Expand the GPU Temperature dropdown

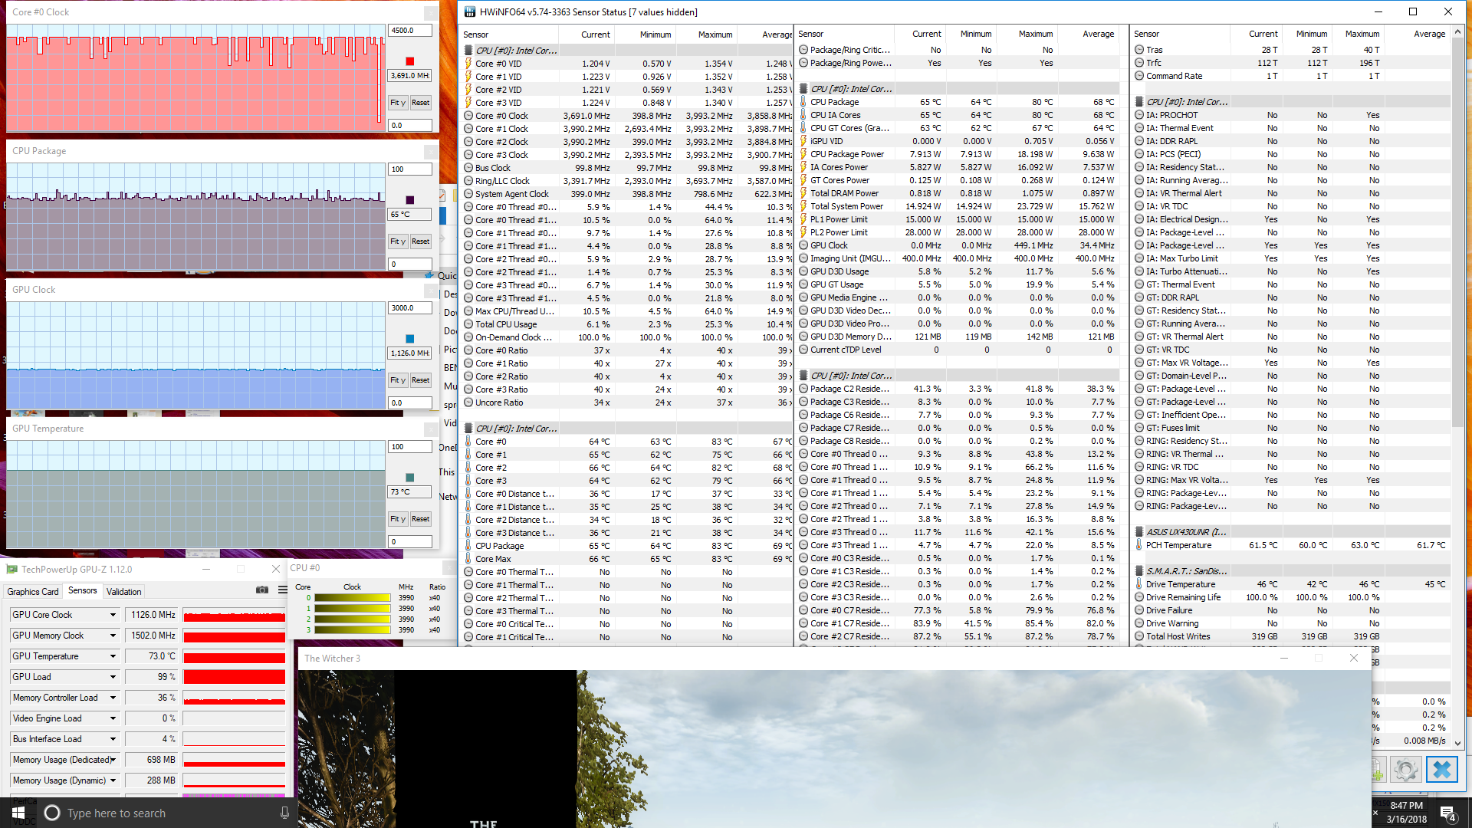113,656
